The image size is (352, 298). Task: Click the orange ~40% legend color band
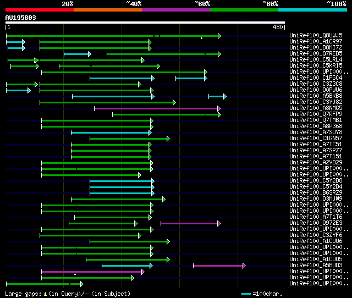point(108,10)
